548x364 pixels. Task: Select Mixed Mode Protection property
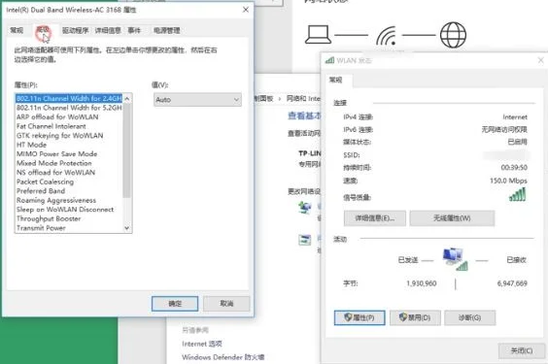tap(53, 163)
